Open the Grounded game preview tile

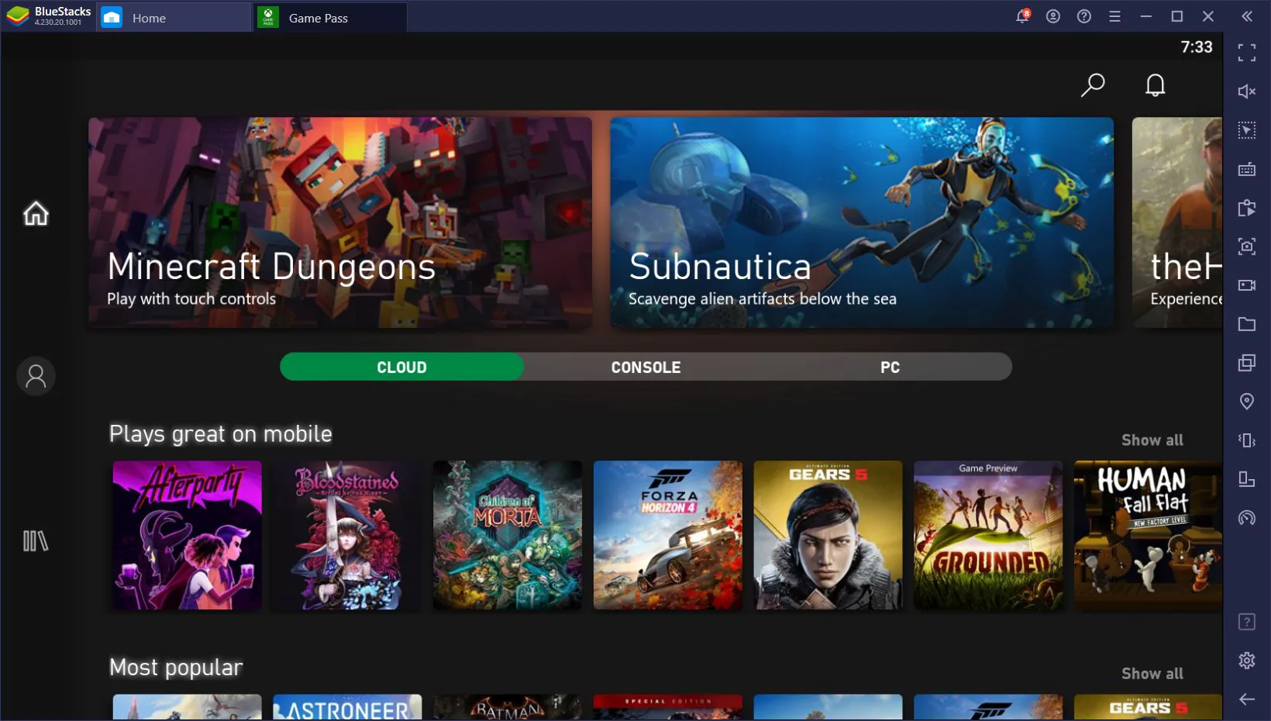988,535
